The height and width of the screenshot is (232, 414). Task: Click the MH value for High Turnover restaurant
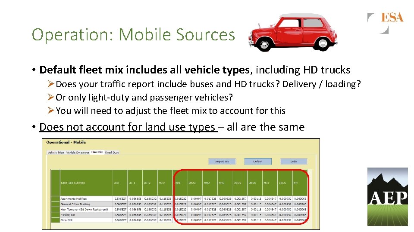pos(300,210)
